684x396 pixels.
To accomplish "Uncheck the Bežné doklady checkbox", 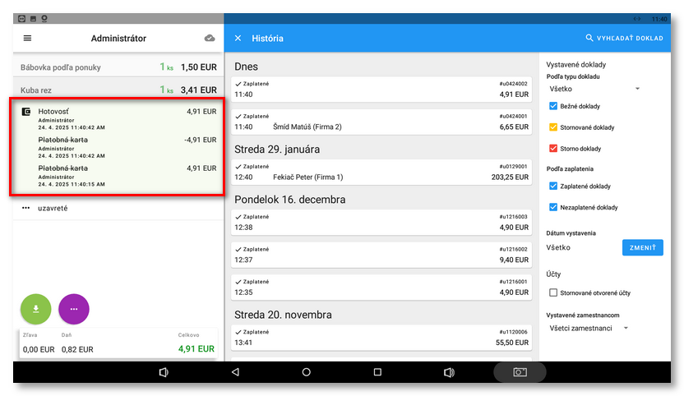I will click(x=553, y=106).
